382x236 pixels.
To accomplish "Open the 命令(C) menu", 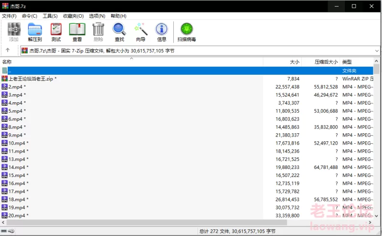I will pos(30,16).
